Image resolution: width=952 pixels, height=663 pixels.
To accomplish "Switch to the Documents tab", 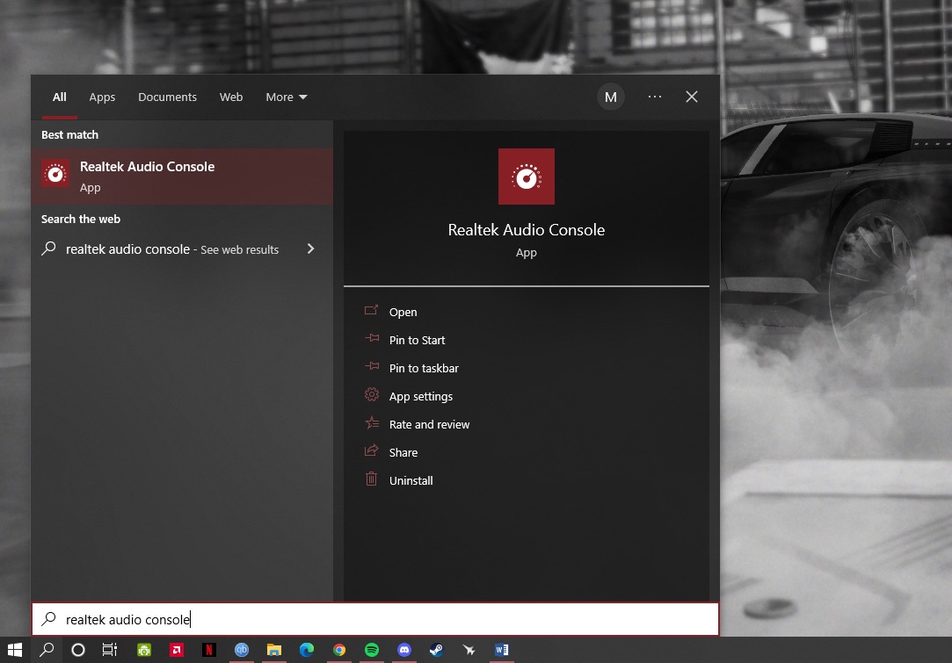I will point(167,97).
